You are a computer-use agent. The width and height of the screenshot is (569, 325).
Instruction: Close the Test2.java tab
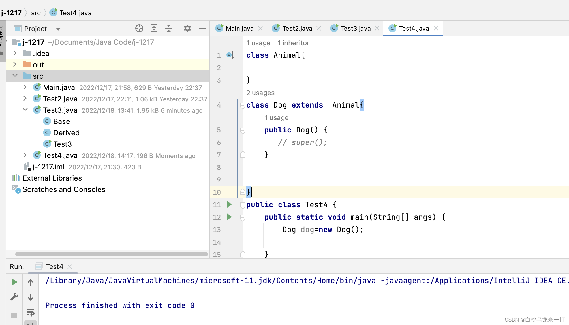(x=319, y=28)
